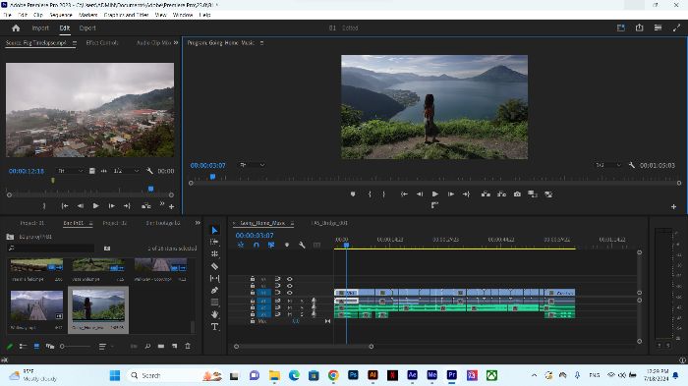Toggle second video track eye visibility
Image resolution: width=688 pixels, height=386 pixels.
click(x=290, y=286)
